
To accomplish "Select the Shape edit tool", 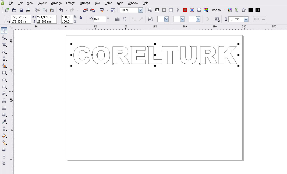I will (x=4, y=38).
